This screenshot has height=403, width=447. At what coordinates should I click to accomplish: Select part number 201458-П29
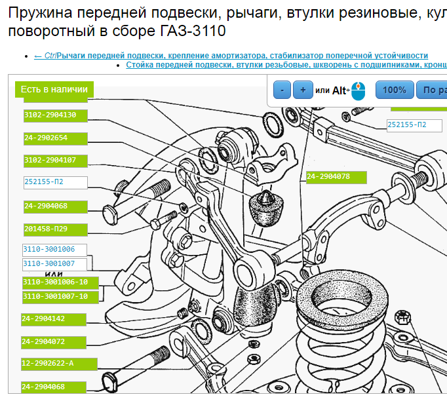[x=56, y=229]
